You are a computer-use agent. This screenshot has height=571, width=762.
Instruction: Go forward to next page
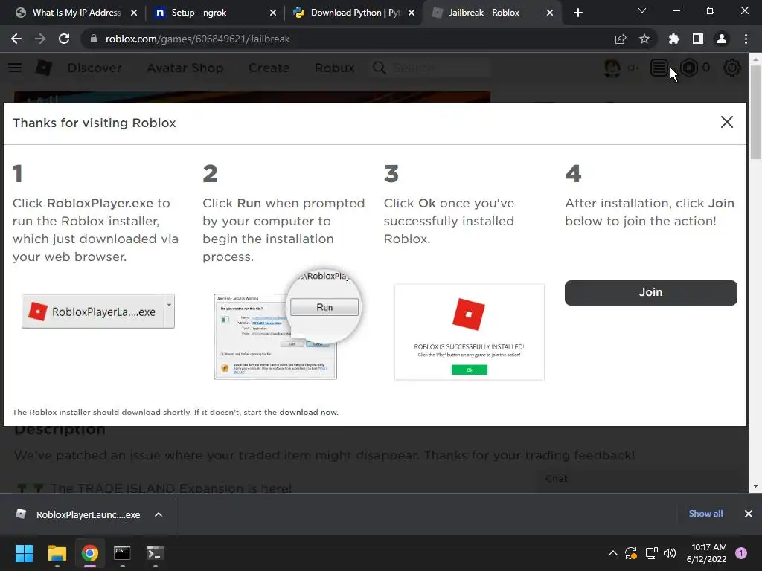(x=40, y=39)
